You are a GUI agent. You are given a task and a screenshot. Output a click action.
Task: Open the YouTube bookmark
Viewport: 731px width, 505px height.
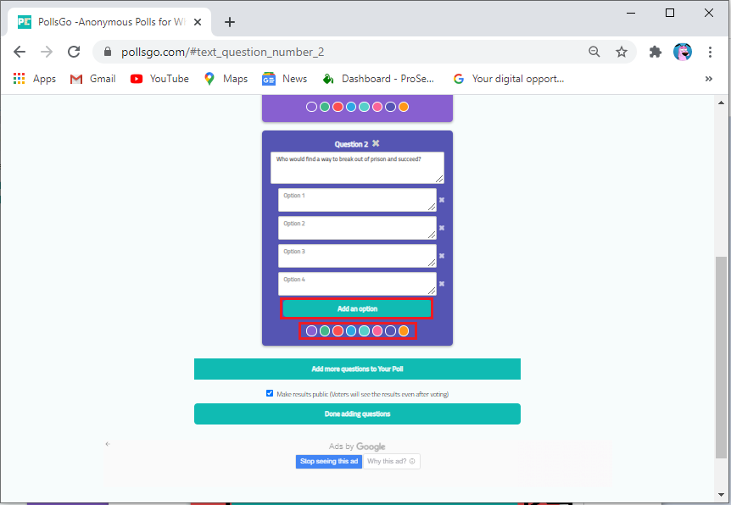[x=159, y=79]
